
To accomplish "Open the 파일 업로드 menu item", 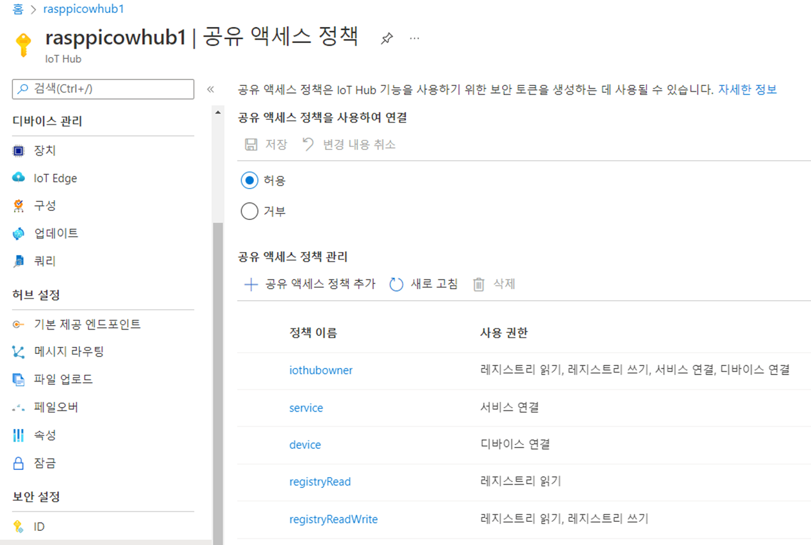I will pos(63,380).
